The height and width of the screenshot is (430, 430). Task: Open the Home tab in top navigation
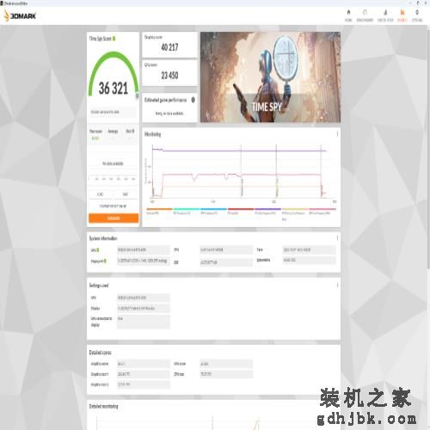pos(348,15)
